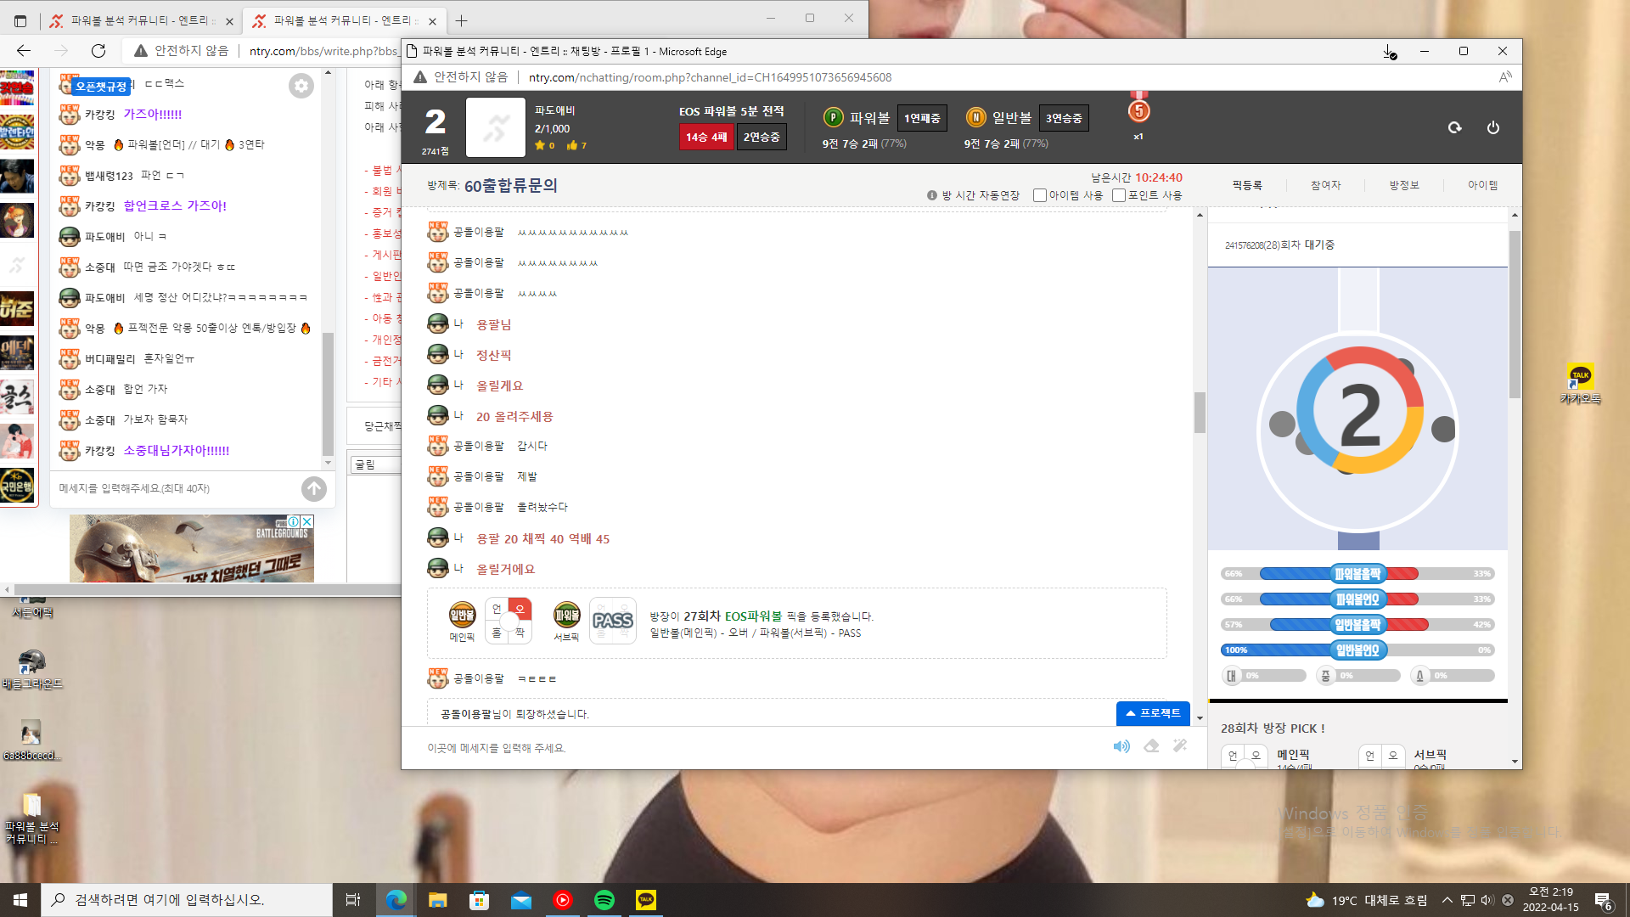Click the chat area scroll down arrow
Screen dimensions: 1630x917
[x=1200, y=718]
